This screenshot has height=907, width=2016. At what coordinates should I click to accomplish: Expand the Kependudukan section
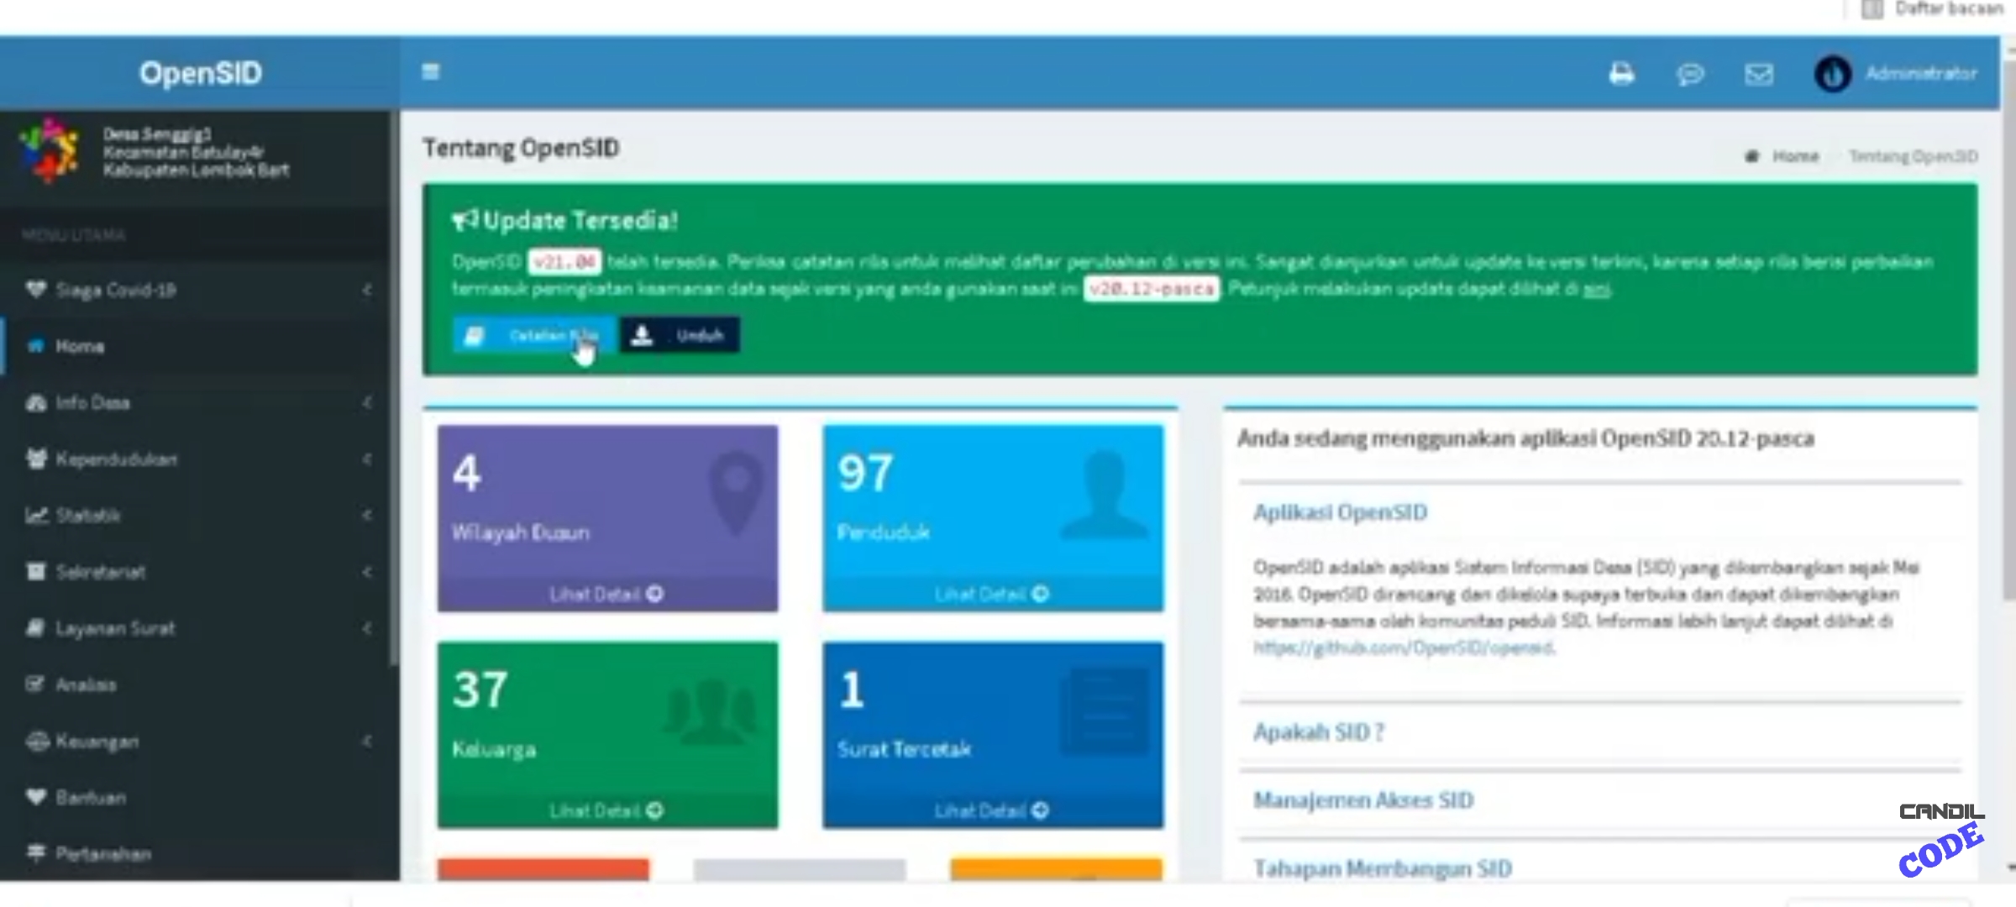(x=367, y=459)
